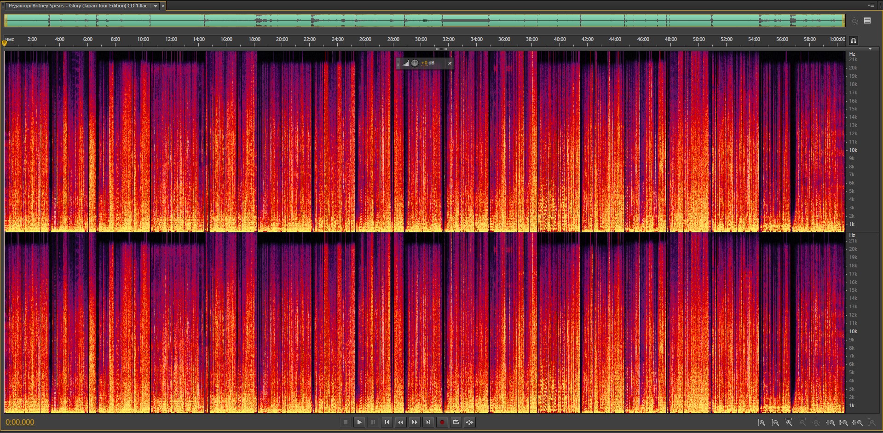Toggle the skip selection button
Image resolution: width=883 pixels, height=433 pixels.
pos(469,422)
